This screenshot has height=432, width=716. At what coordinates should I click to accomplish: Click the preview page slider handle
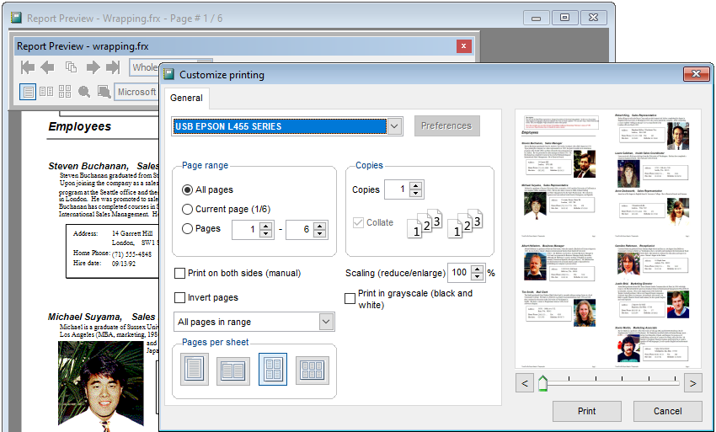click(x=542, y=382)
